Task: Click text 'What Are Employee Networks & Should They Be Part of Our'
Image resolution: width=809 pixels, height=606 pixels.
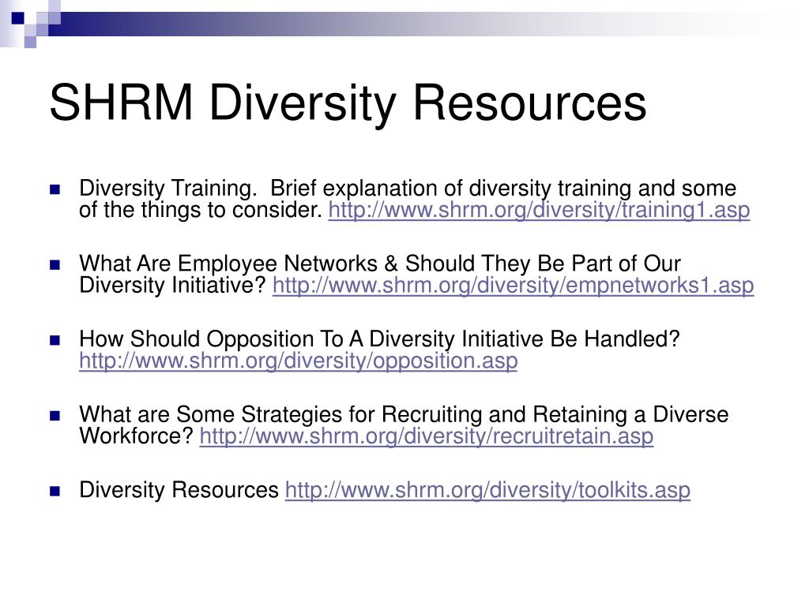Action: 380,264
